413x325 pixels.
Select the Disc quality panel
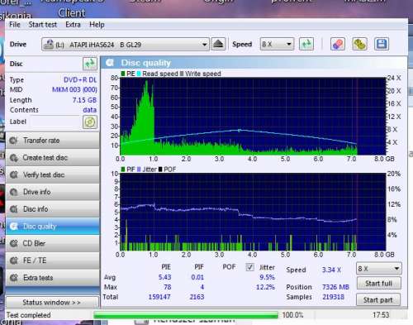click(53, 227)
